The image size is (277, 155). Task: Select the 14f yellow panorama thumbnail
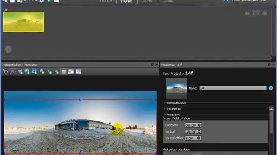point(23,22)
